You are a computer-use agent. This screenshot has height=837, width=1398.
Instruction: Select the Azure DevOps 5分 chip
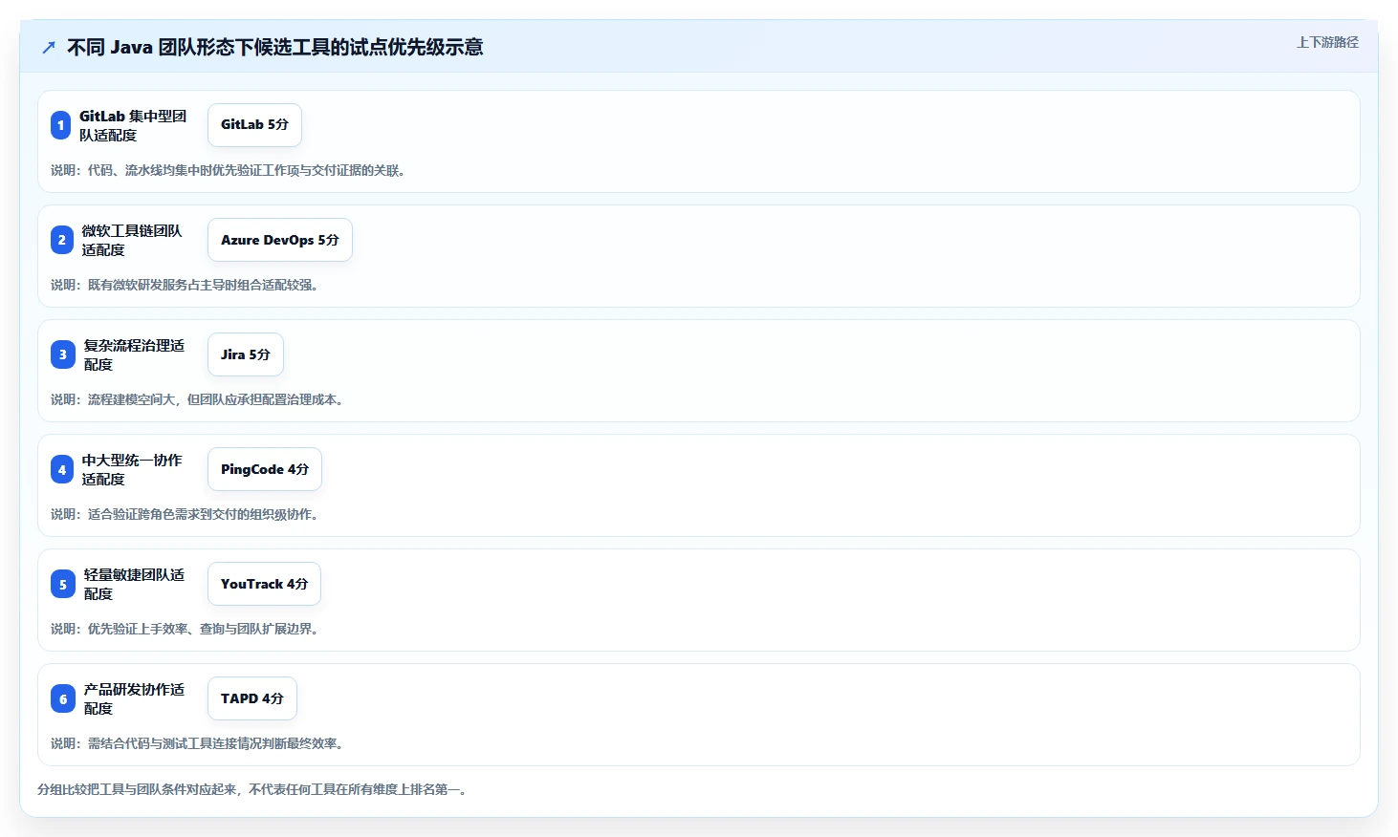(280, 240)
